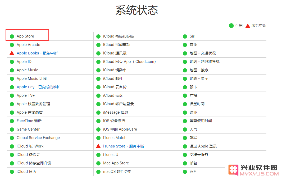Select the iCloud 云备份 entry

click(115, 87)
